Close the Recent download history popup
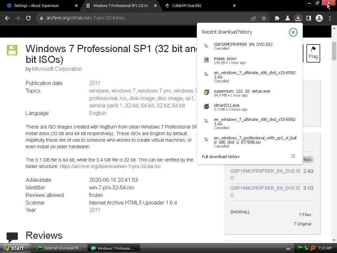Viewport: 337px width, 253px height. (293, 32)
